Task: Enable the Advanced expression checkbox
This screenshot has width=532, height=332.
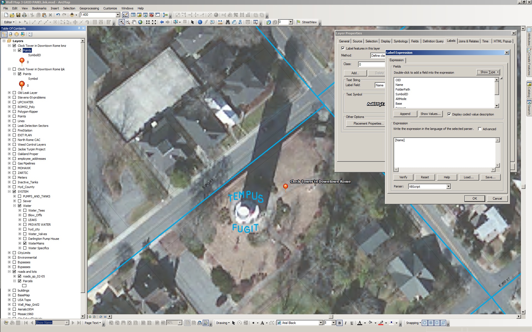Action: 480,129
